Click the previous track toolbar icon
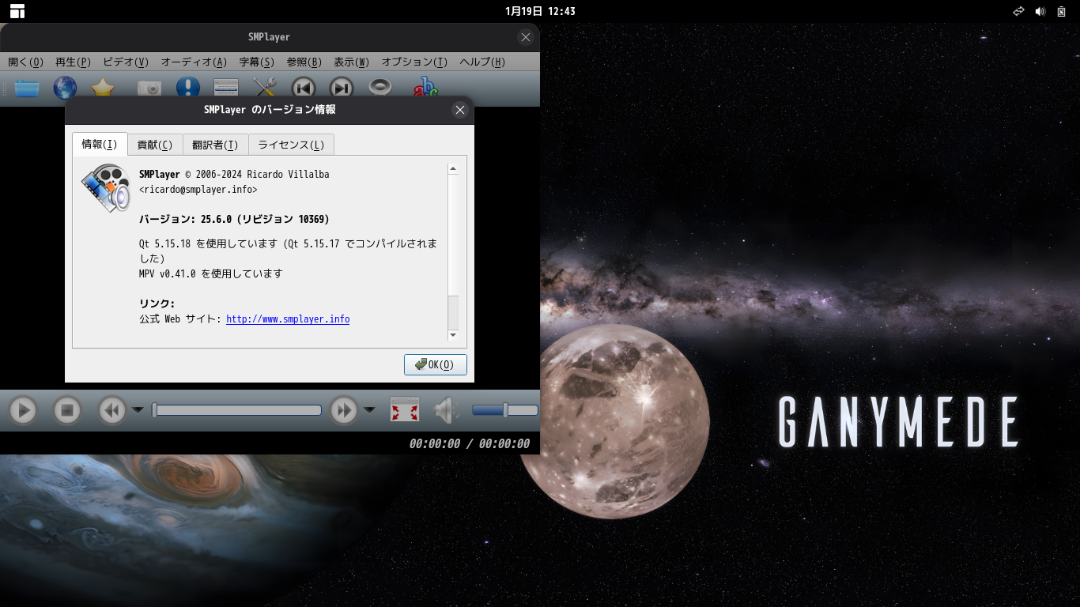The width and height of the screenshot is (1080, 607). (304, 88)
